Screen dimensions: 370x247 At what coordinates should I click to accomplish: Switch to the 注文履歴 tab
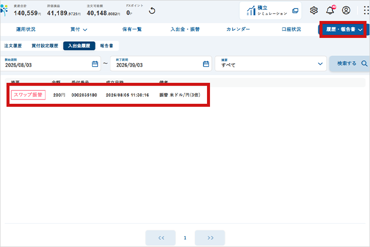point(13,46)
